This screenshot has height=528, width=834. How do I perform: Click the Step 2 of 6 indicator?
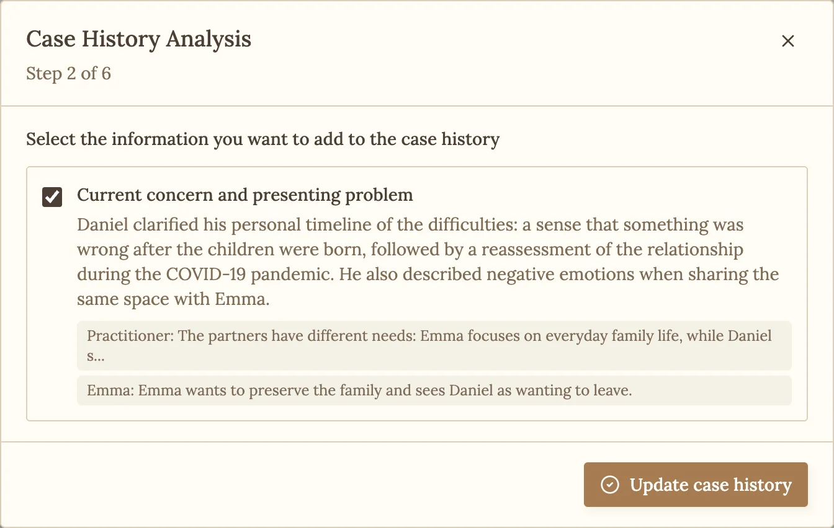click(x=68, y=74)
